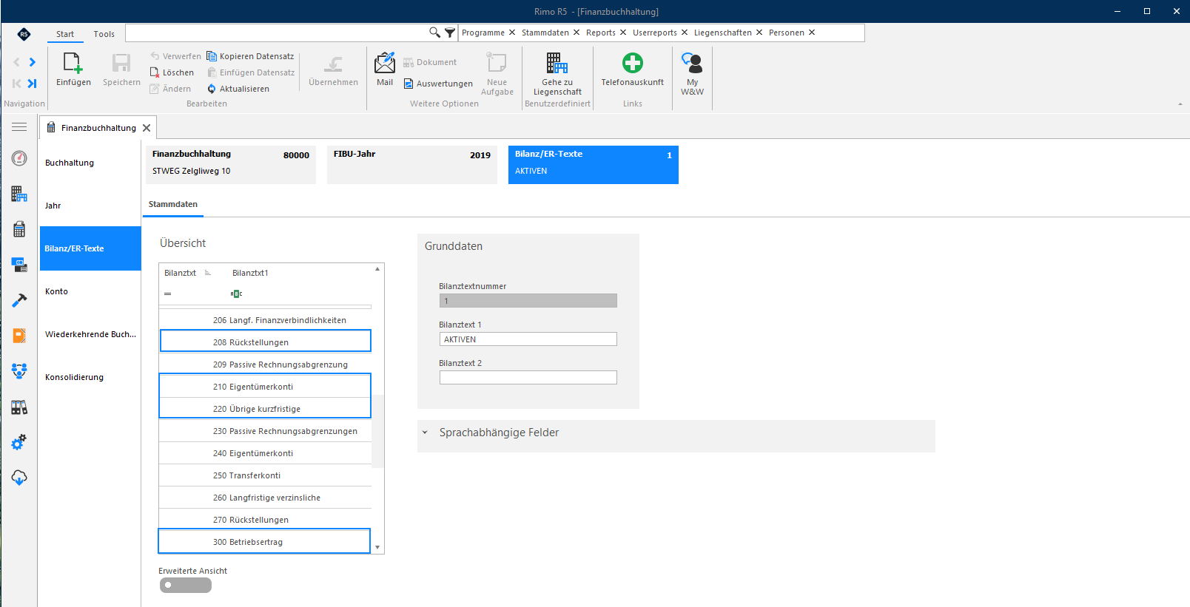Click the search magnifier icon
This screenshot has height=607, width=1190.
(435, 33)
